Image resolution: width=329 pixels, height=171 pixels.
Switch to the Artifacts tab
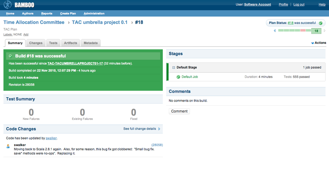71,43
